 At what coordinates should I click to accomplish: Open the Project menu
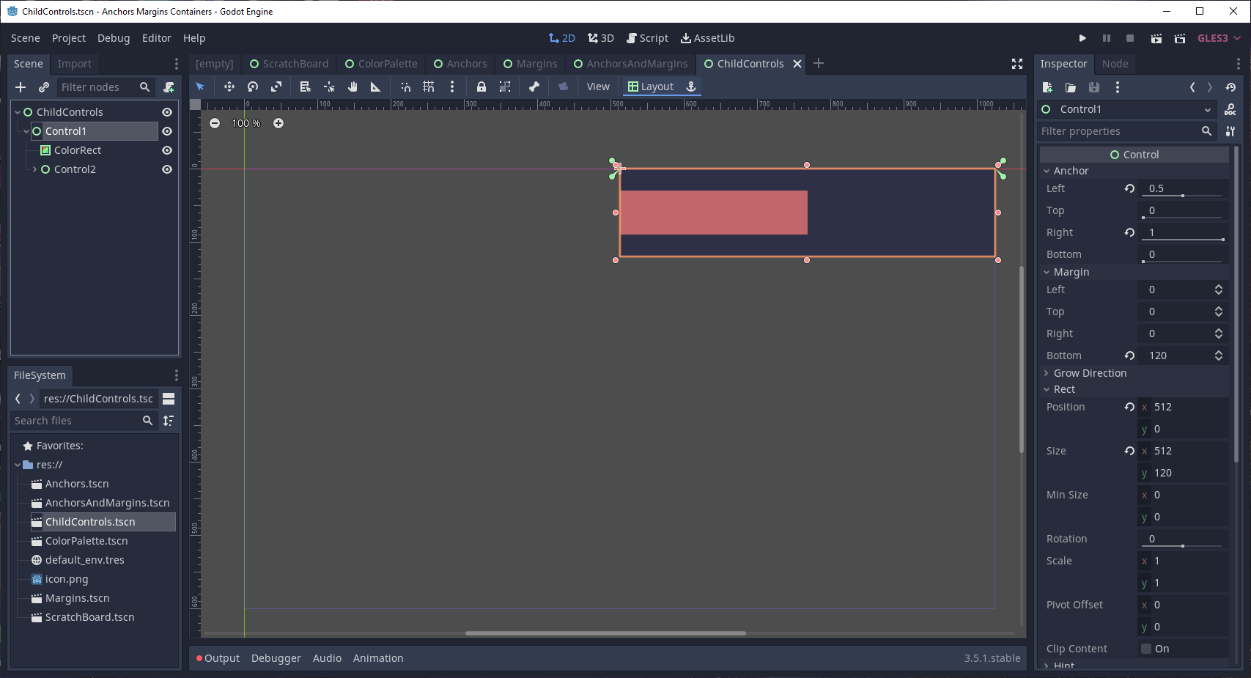[x=68, y=37]
